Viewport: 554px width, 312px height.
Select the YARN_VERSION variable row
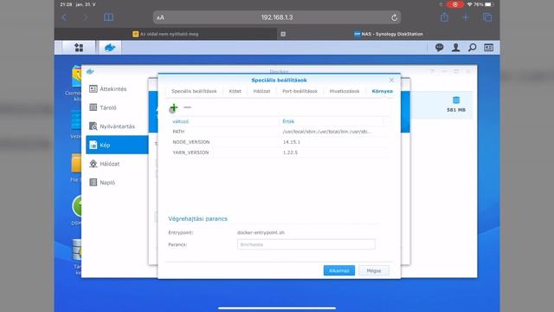pos(279,153)
